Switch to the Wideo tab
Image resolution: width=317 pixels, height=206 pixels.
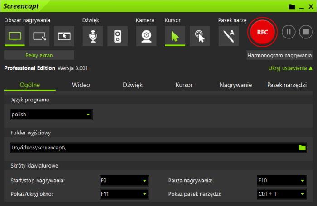[x=81, y=85]
